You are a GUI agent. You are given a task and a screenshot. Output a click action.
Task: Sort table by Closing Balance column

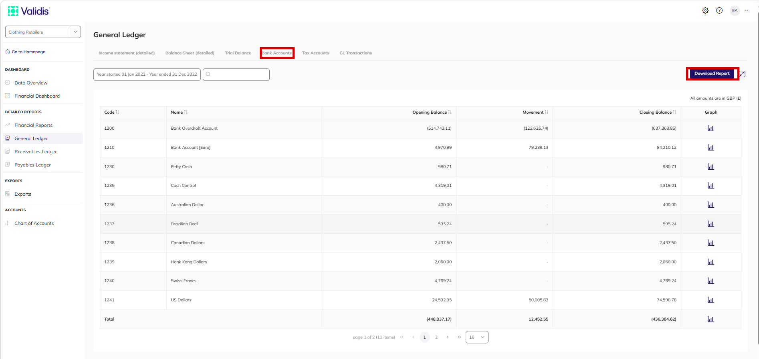click(675, 112)
